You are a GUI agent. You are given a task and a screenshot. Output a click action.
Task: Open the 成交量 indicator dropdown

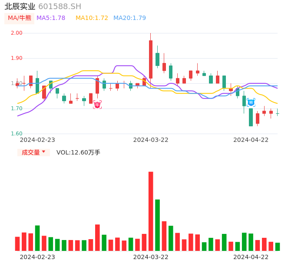(x=33, y=152)
